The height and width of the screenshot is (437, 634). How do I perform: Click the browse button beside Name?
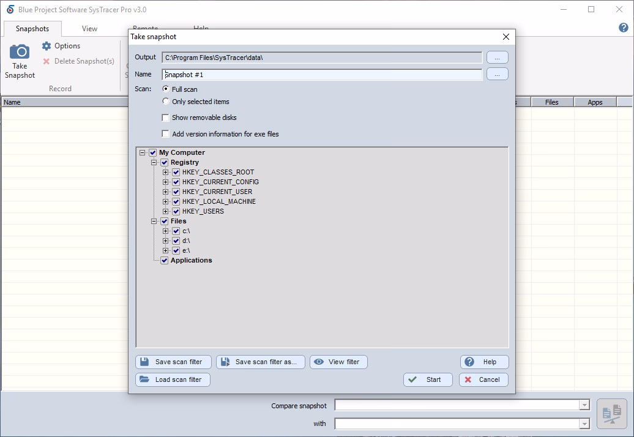tap(498, 75)
